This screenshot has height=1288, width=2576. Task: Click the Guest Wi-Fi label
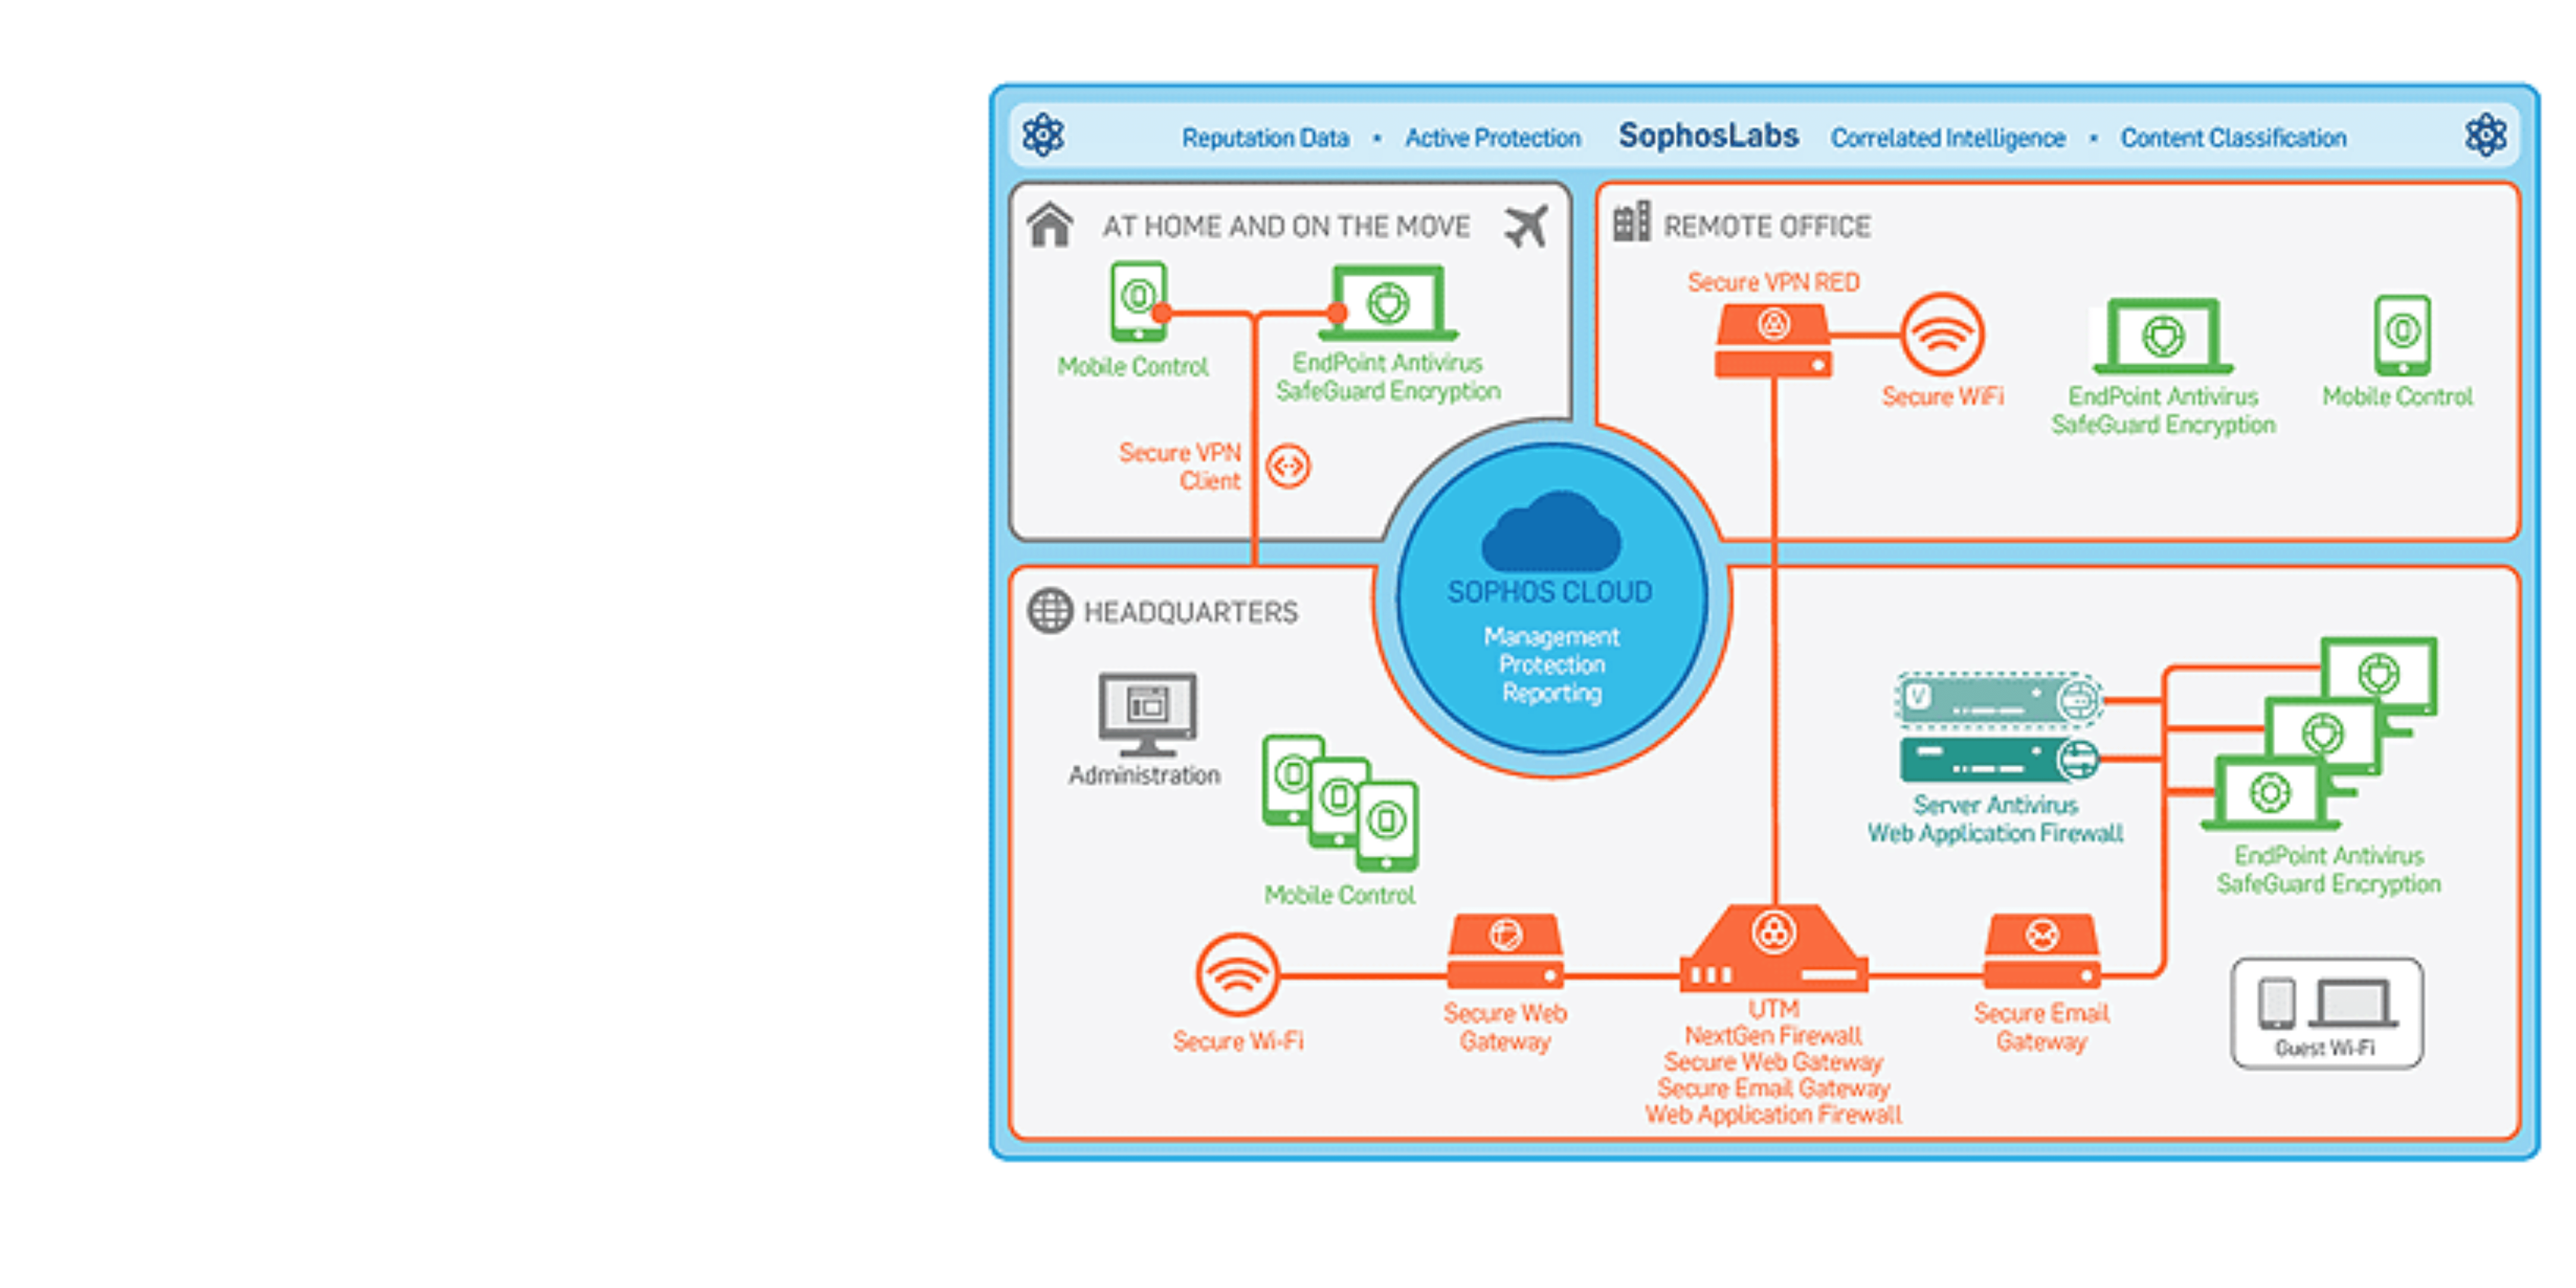2325,1048
